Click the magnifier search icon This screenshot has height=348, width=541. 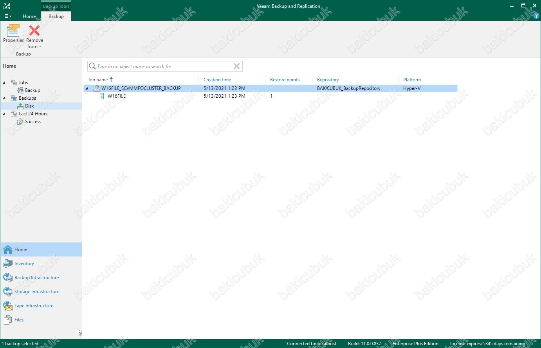click(x=92, y=66)
